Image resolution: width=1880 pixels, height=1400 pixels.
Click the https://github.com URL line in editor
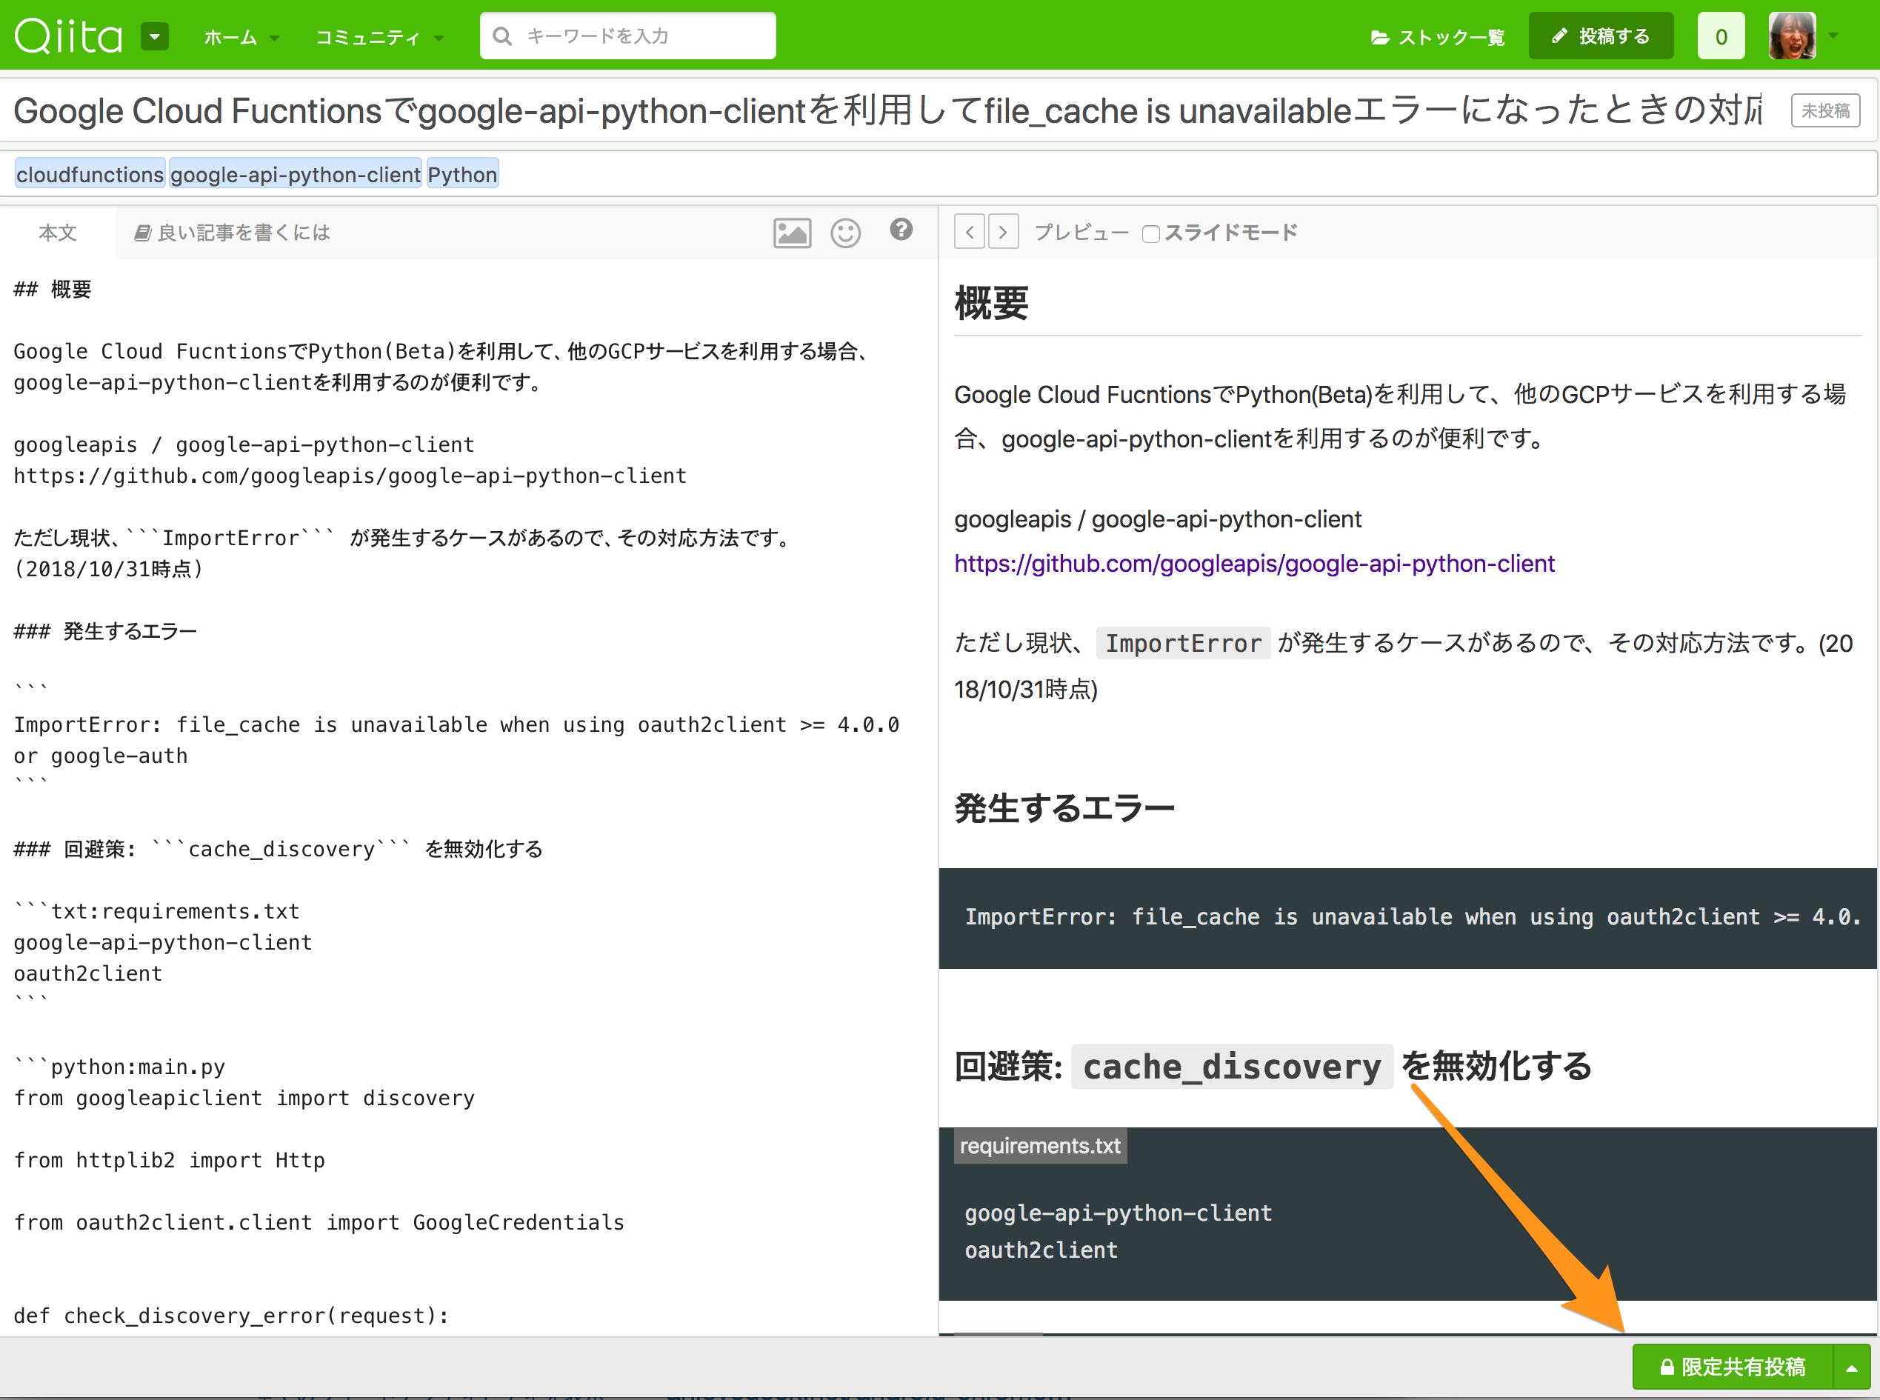(x=350, y=476)
